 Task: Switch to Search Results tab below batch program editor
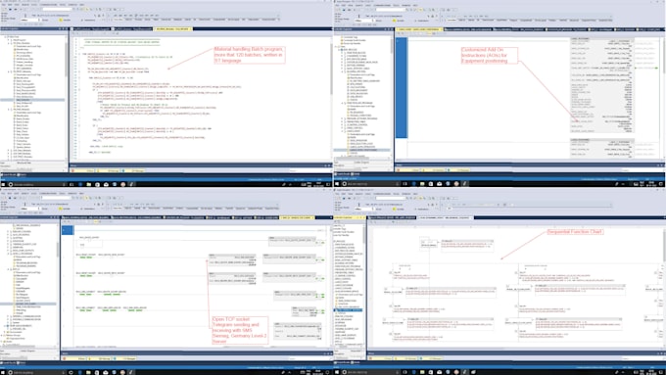[x=10, y=174]
